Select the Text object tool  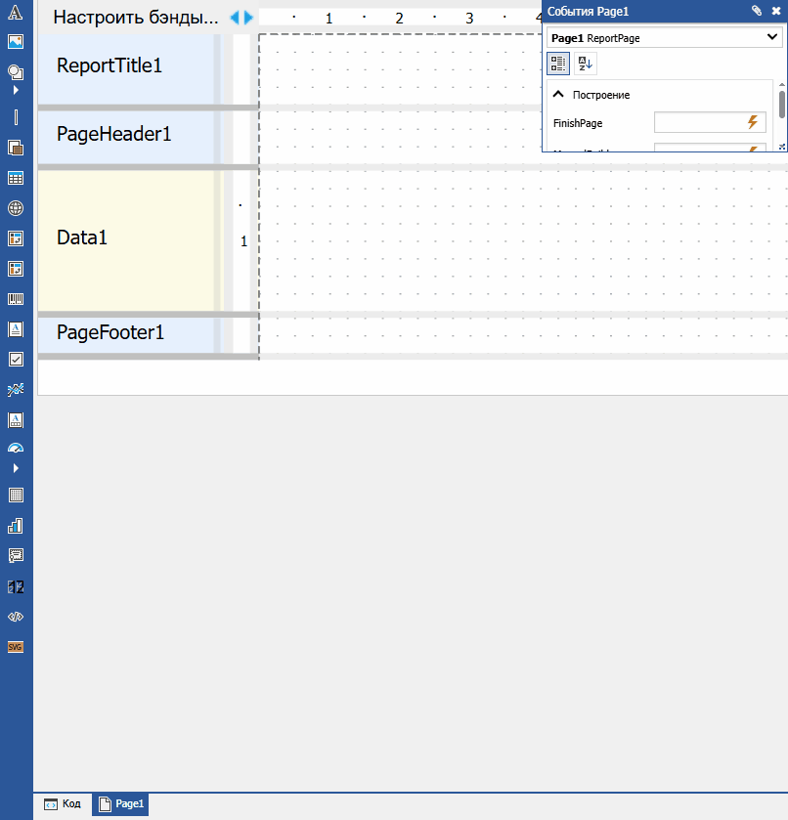16,16
